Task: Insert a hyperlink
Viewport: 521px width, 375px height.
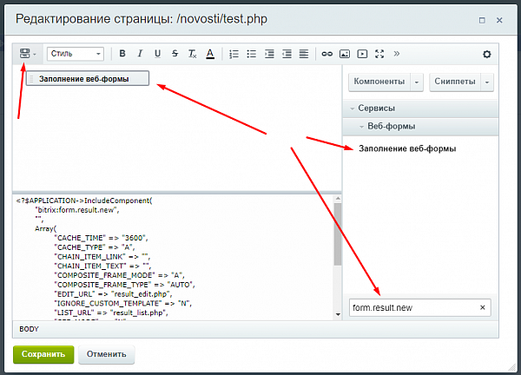Action: (x=327, y=54)
